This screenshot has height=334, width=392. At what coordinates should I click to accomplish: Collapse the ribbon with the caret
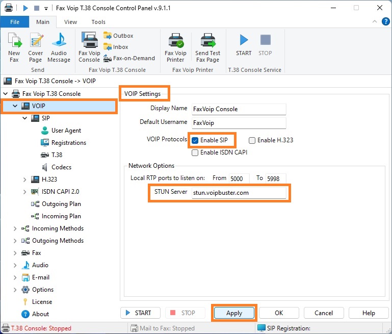click(375, 21)
